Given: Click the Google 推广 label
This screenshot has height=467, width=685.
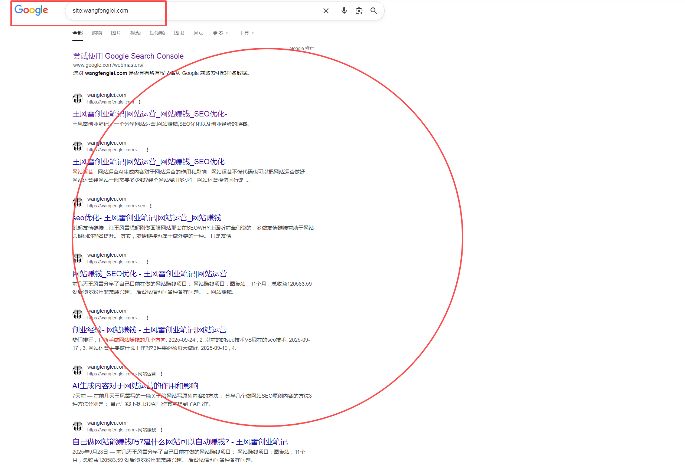Looking at the screenshot, I should [301, 48].
